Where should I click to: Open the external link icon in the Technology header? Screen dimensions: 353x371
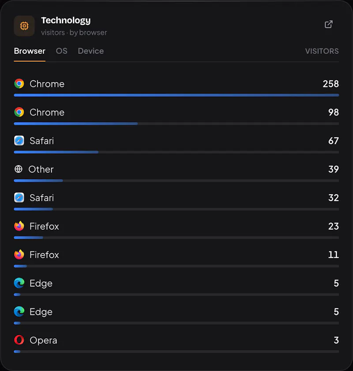(x=328, y=24)
